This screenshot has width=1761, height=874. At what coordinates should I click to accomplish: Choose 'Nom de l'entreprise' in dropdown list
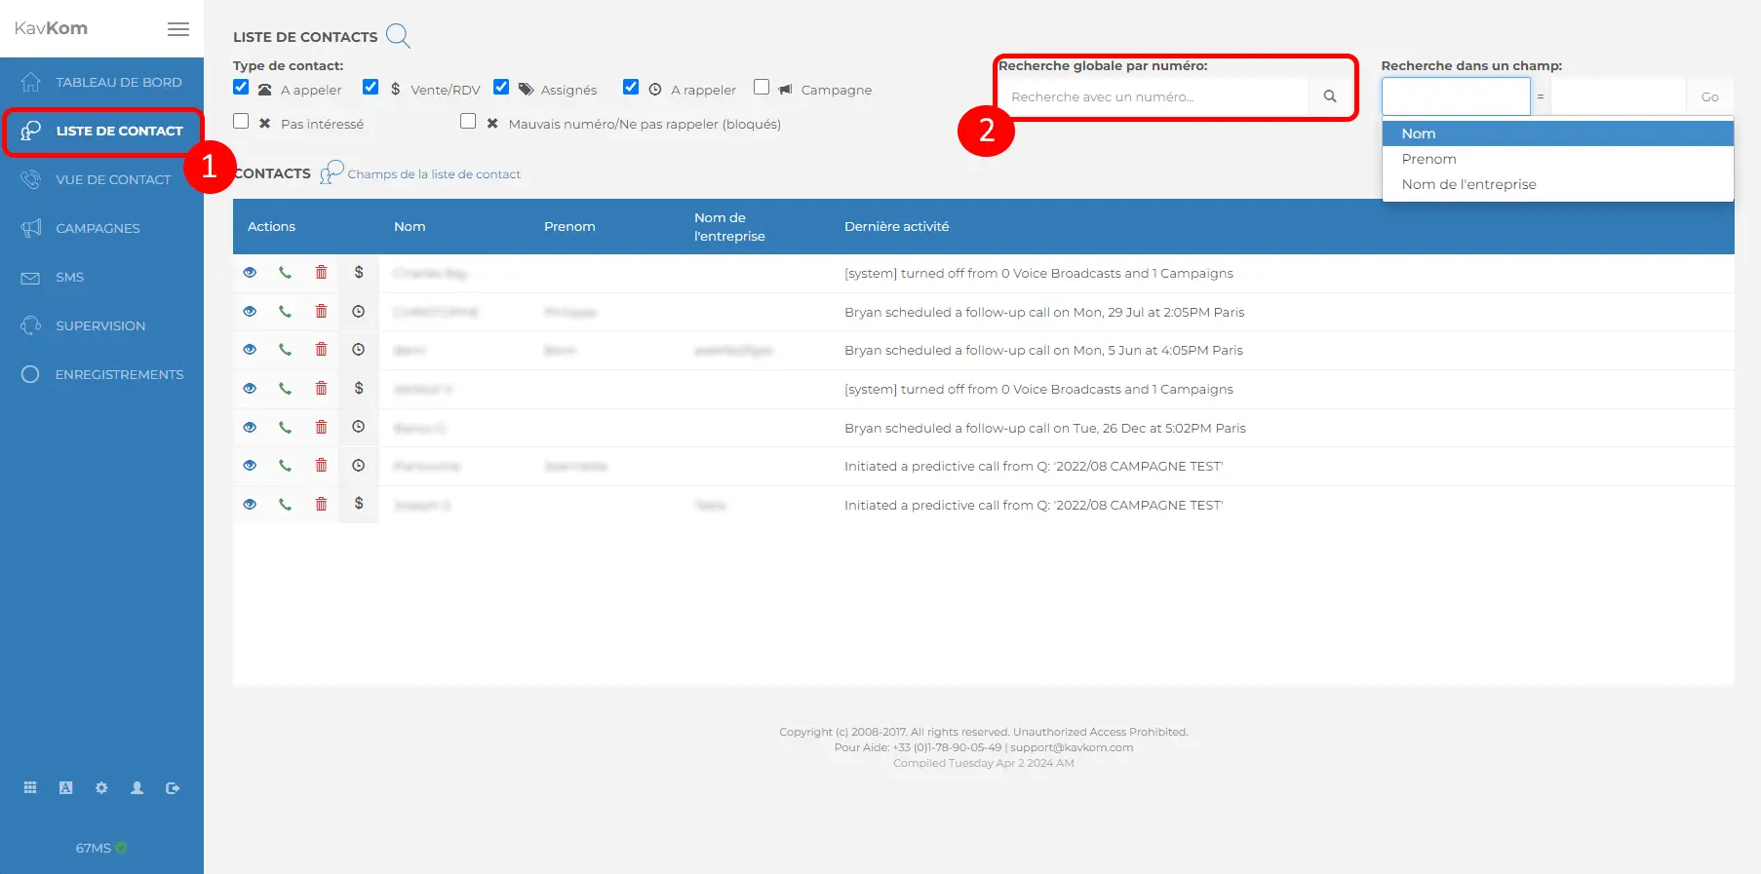(x=1468, y=184)
